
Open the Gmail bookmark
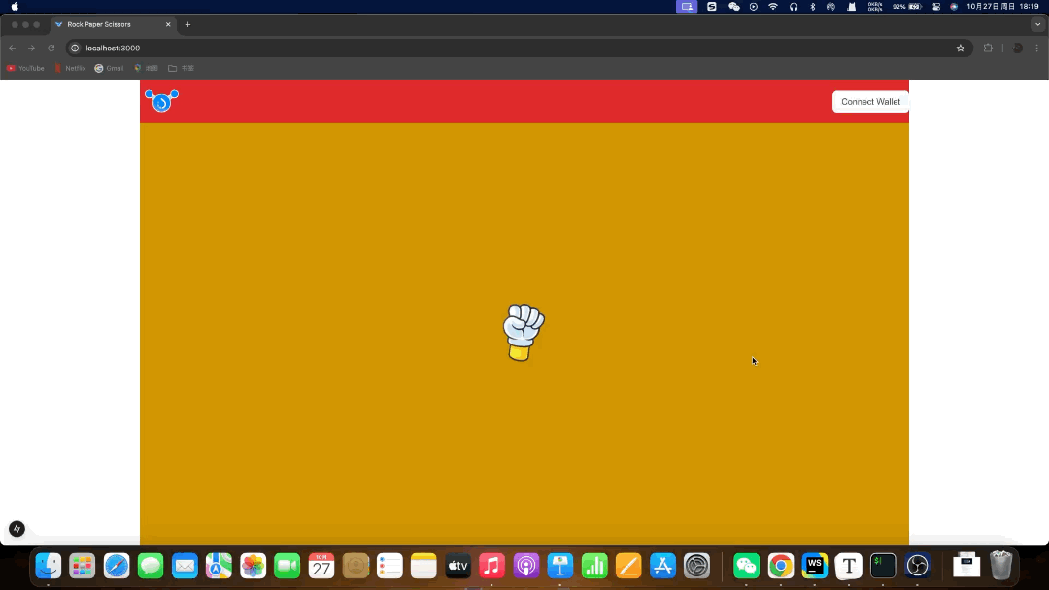coord(109,68)
